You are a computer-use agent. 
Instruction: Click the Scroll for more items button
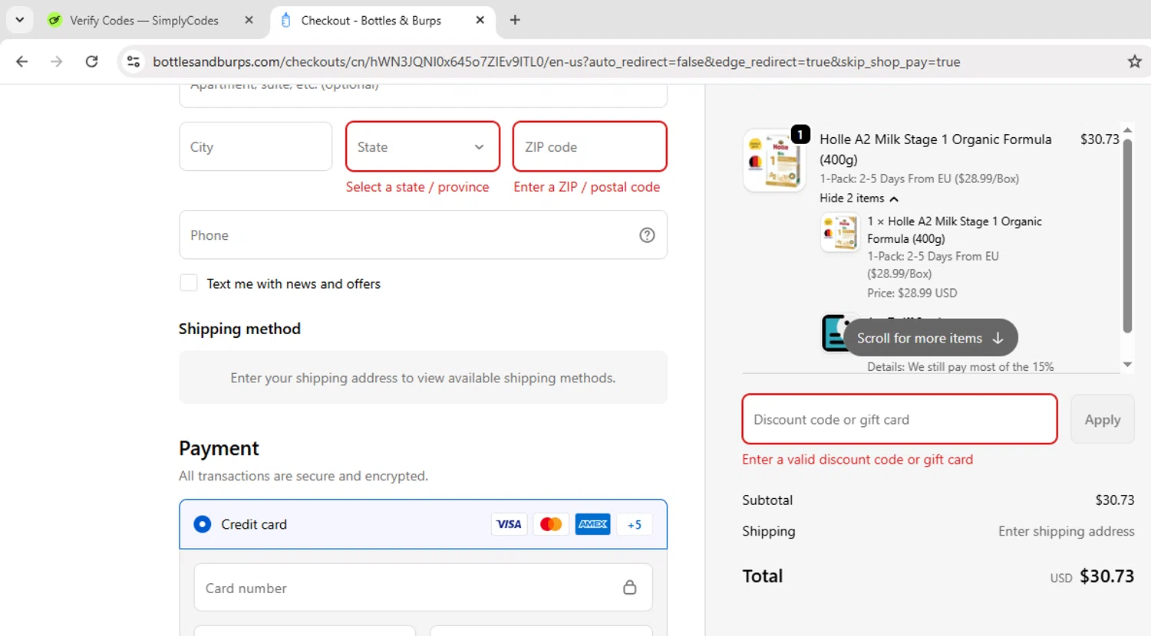point(931,338)
